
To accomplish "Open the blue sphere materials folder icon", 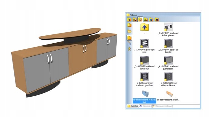I will pos(151,20).
